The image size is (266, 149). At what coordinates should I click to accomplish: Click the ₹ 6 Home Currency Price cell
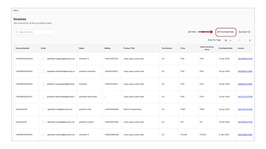tap(201, 122)
